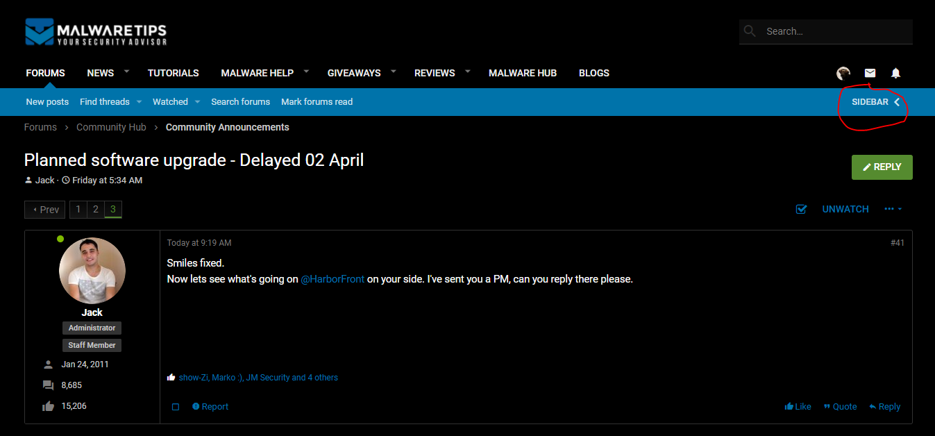Reply to Jack's post via post footer
Viewport: 935px width, 436px height.
(884, 407)
